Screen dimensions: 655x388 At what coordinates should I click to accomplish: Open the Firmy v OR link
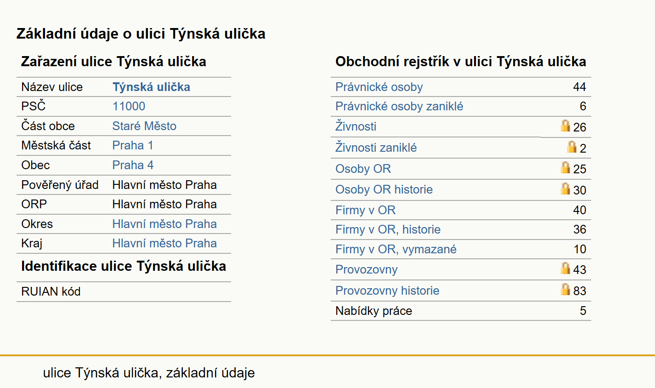click(x=365, y=210)
